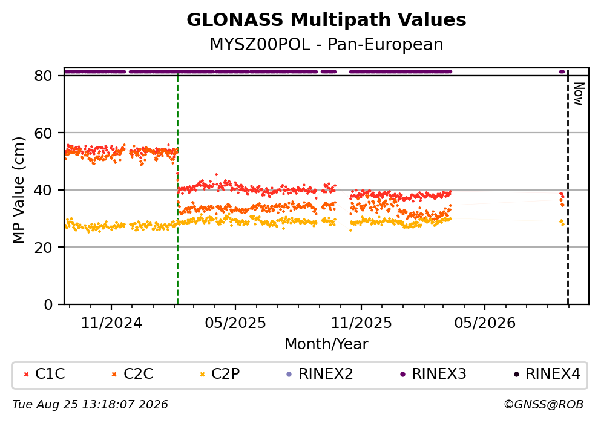601x423 pixels.
Task: Click the rotated Now label
Action: (x=579, y=94)
